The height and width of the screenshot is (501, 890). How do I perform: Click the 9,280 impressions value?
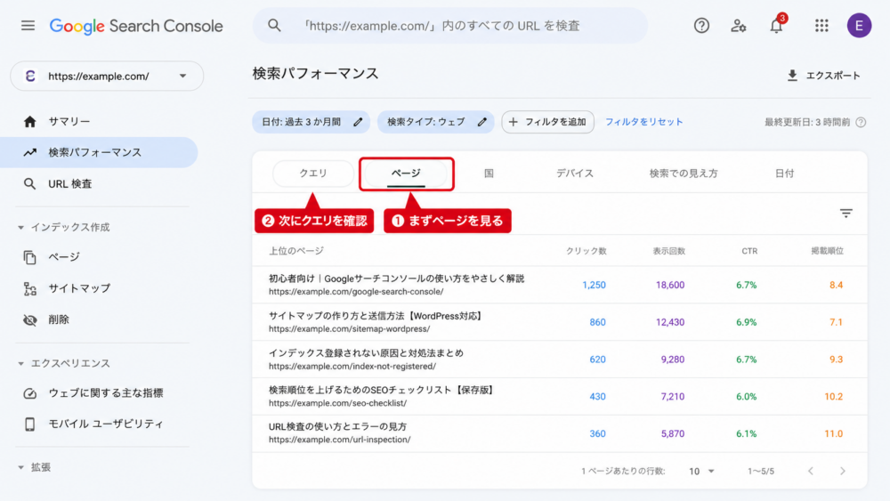click(673, 360)
